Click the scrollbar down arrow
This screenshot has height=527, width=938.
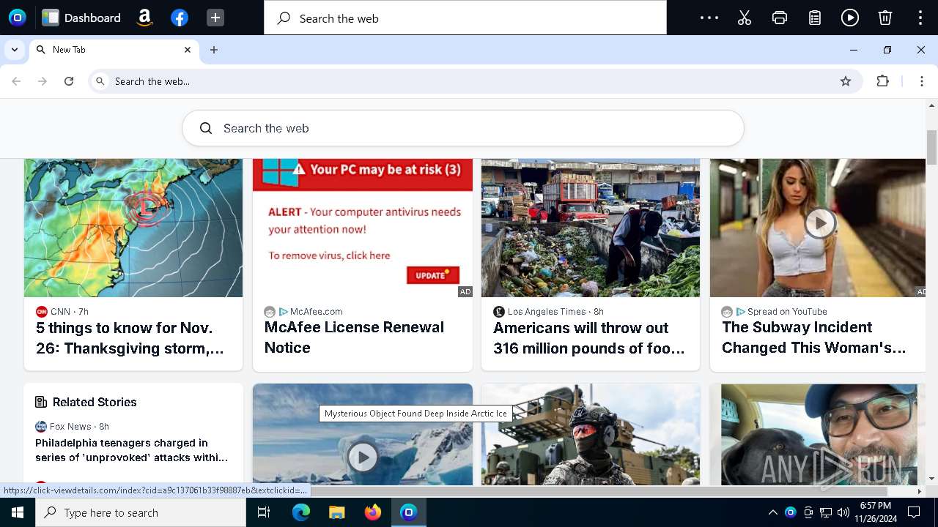932,479
